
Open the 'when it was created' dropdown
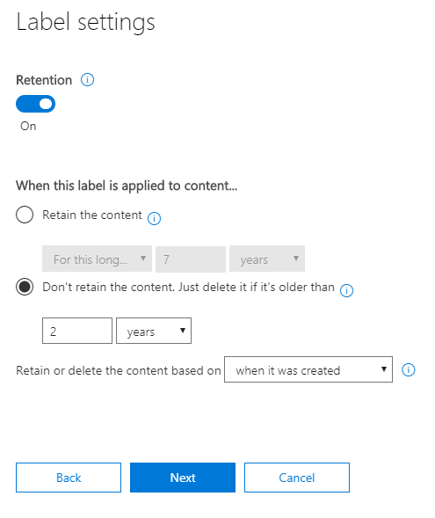pyautogui.click(x=308, y=369)
